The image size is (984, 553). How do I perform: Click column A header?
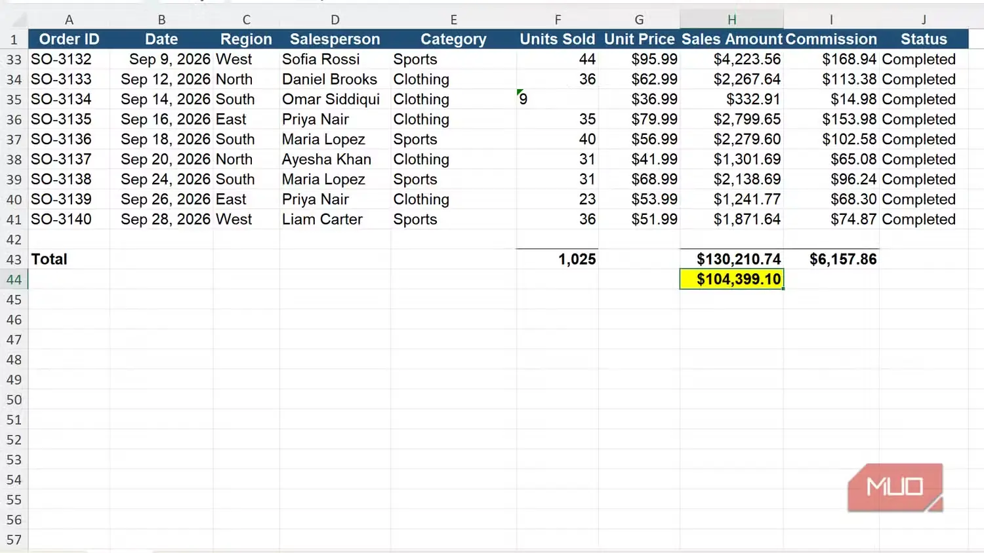point(69,20)
